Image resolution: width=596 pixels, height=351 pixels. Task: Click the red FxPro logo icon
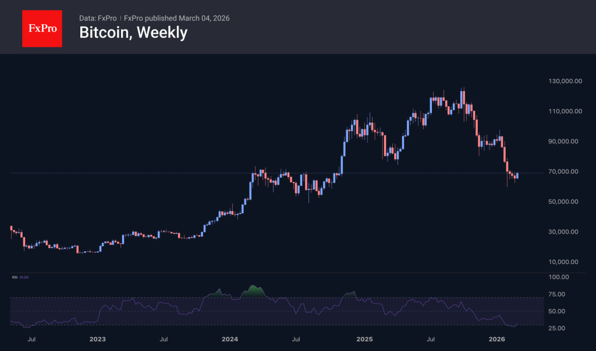click(x=42, y=28)
